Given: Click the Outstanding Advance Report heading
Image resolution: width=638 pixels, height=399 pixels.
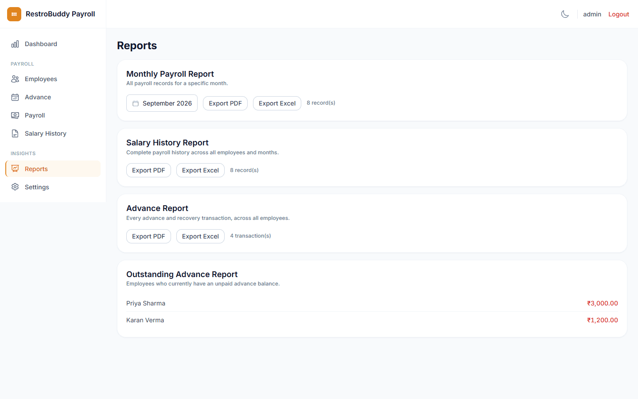Looking at the screenshot, I should (182, 274).
